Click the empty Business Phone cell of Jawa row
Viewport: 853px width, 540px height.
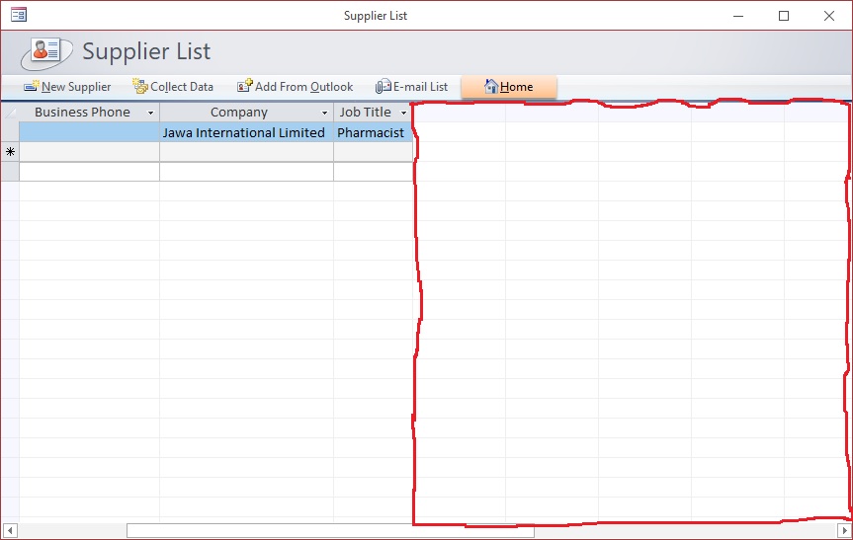click(x=89, y=132)
